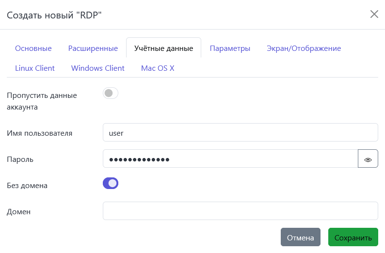Click inside the masked password field
Image resolution: width=385 pixels, height=253 pixels.
pyautogui.click(x=230, y=159)
